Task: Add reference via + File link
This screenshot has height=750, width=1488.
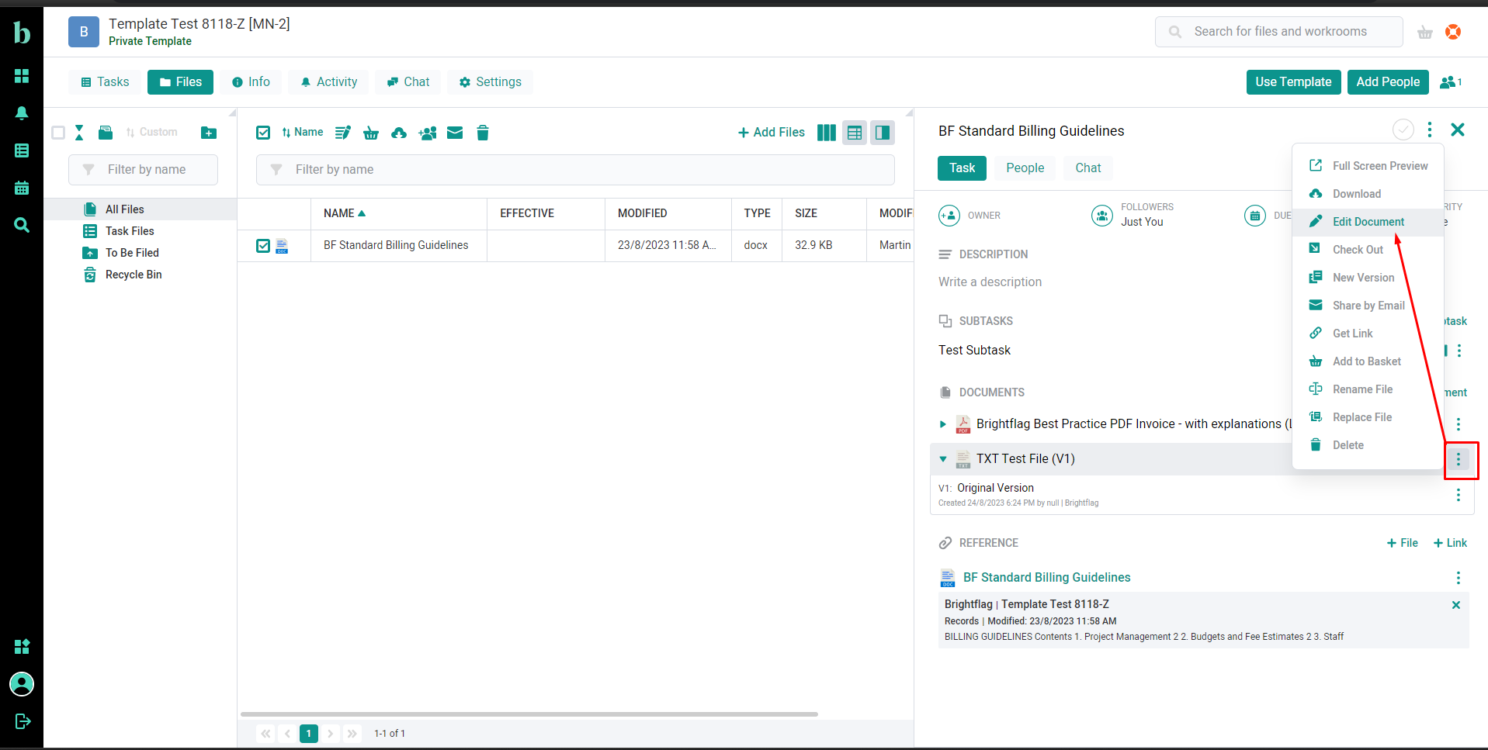Action: 1403,543
